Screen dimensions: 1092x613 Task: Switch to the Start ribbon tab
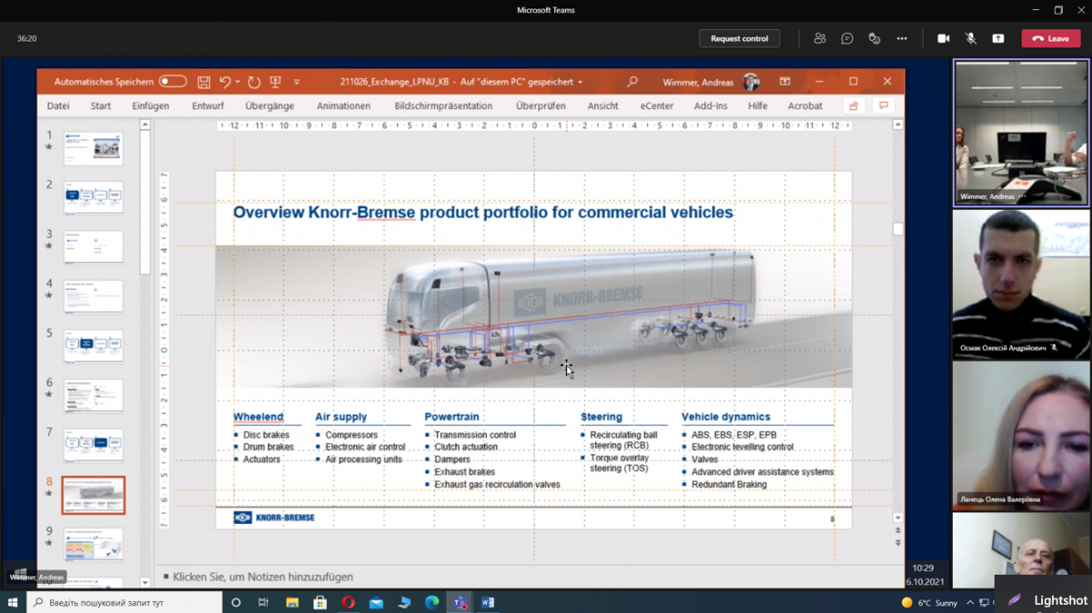point(101,106)
